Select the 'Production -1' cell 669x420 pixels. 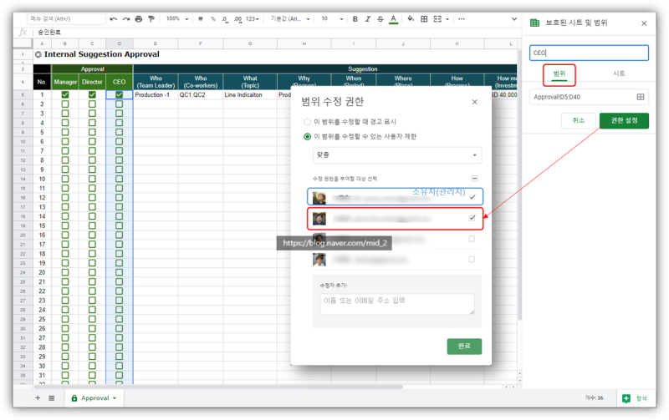[x=156, y=94]
